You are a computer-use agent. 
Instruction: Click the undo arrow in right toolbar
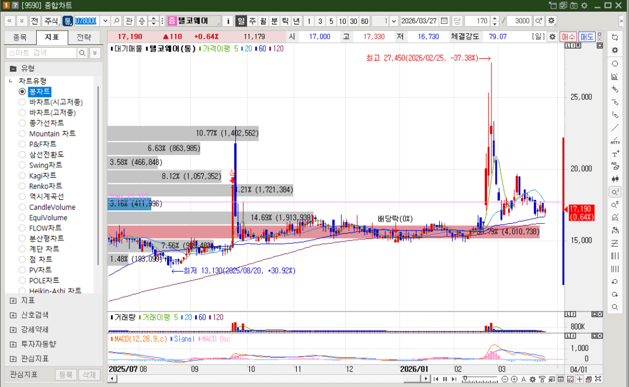(x=615, y=282)
